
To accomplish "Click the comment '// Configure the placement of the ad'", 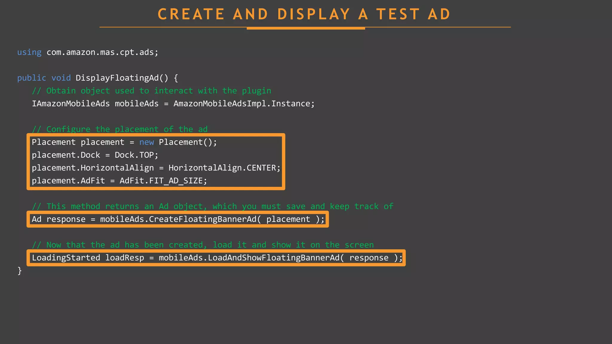I will point(120,129).
